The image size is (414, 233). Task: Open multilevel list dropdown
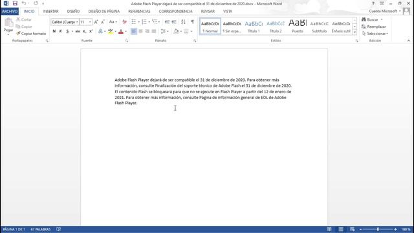[x=159, y=22]
